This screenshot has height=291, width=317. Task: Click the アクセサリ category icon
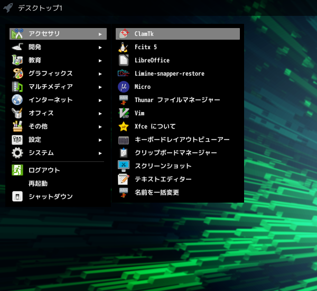pos(17,34)
